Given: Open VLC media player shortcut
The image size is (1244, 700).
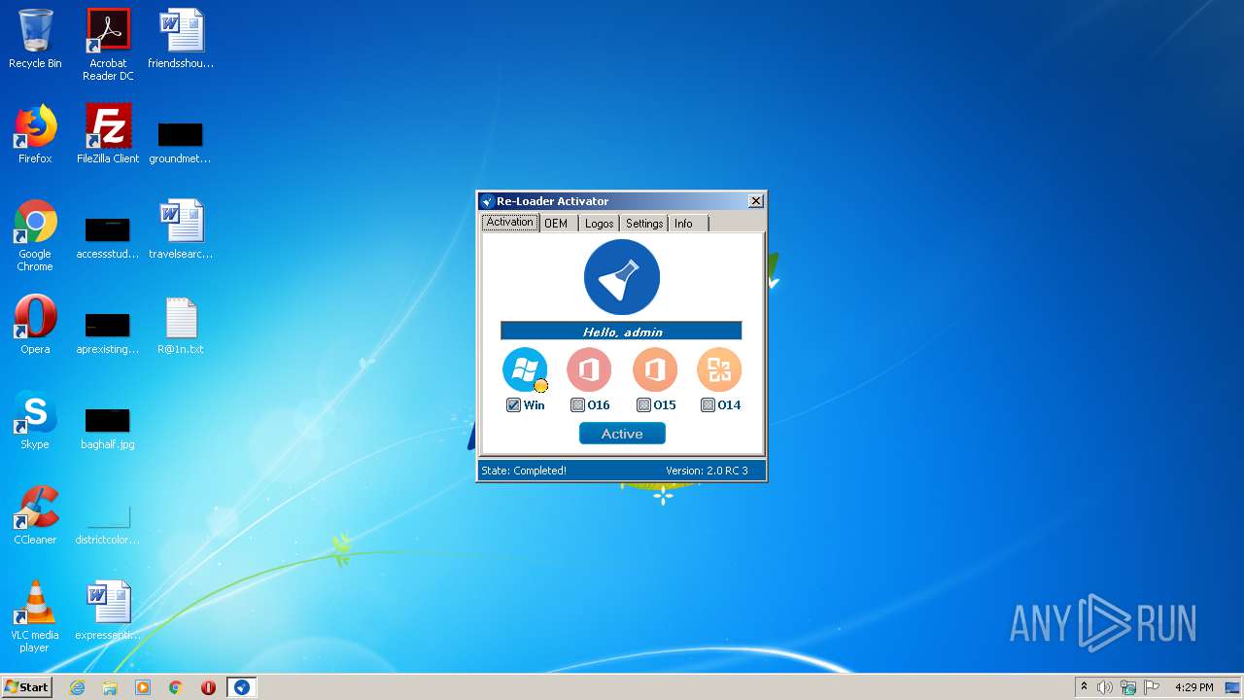Looking at the screenshot, I should (x=35, y=616).
